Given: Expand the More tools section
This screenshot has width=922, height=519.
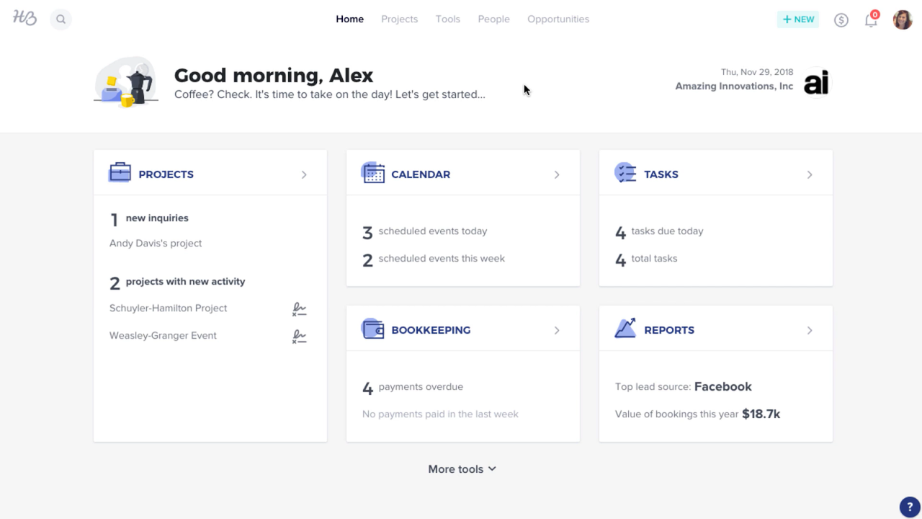Looking at the screenshot, I should pos(462,469).
